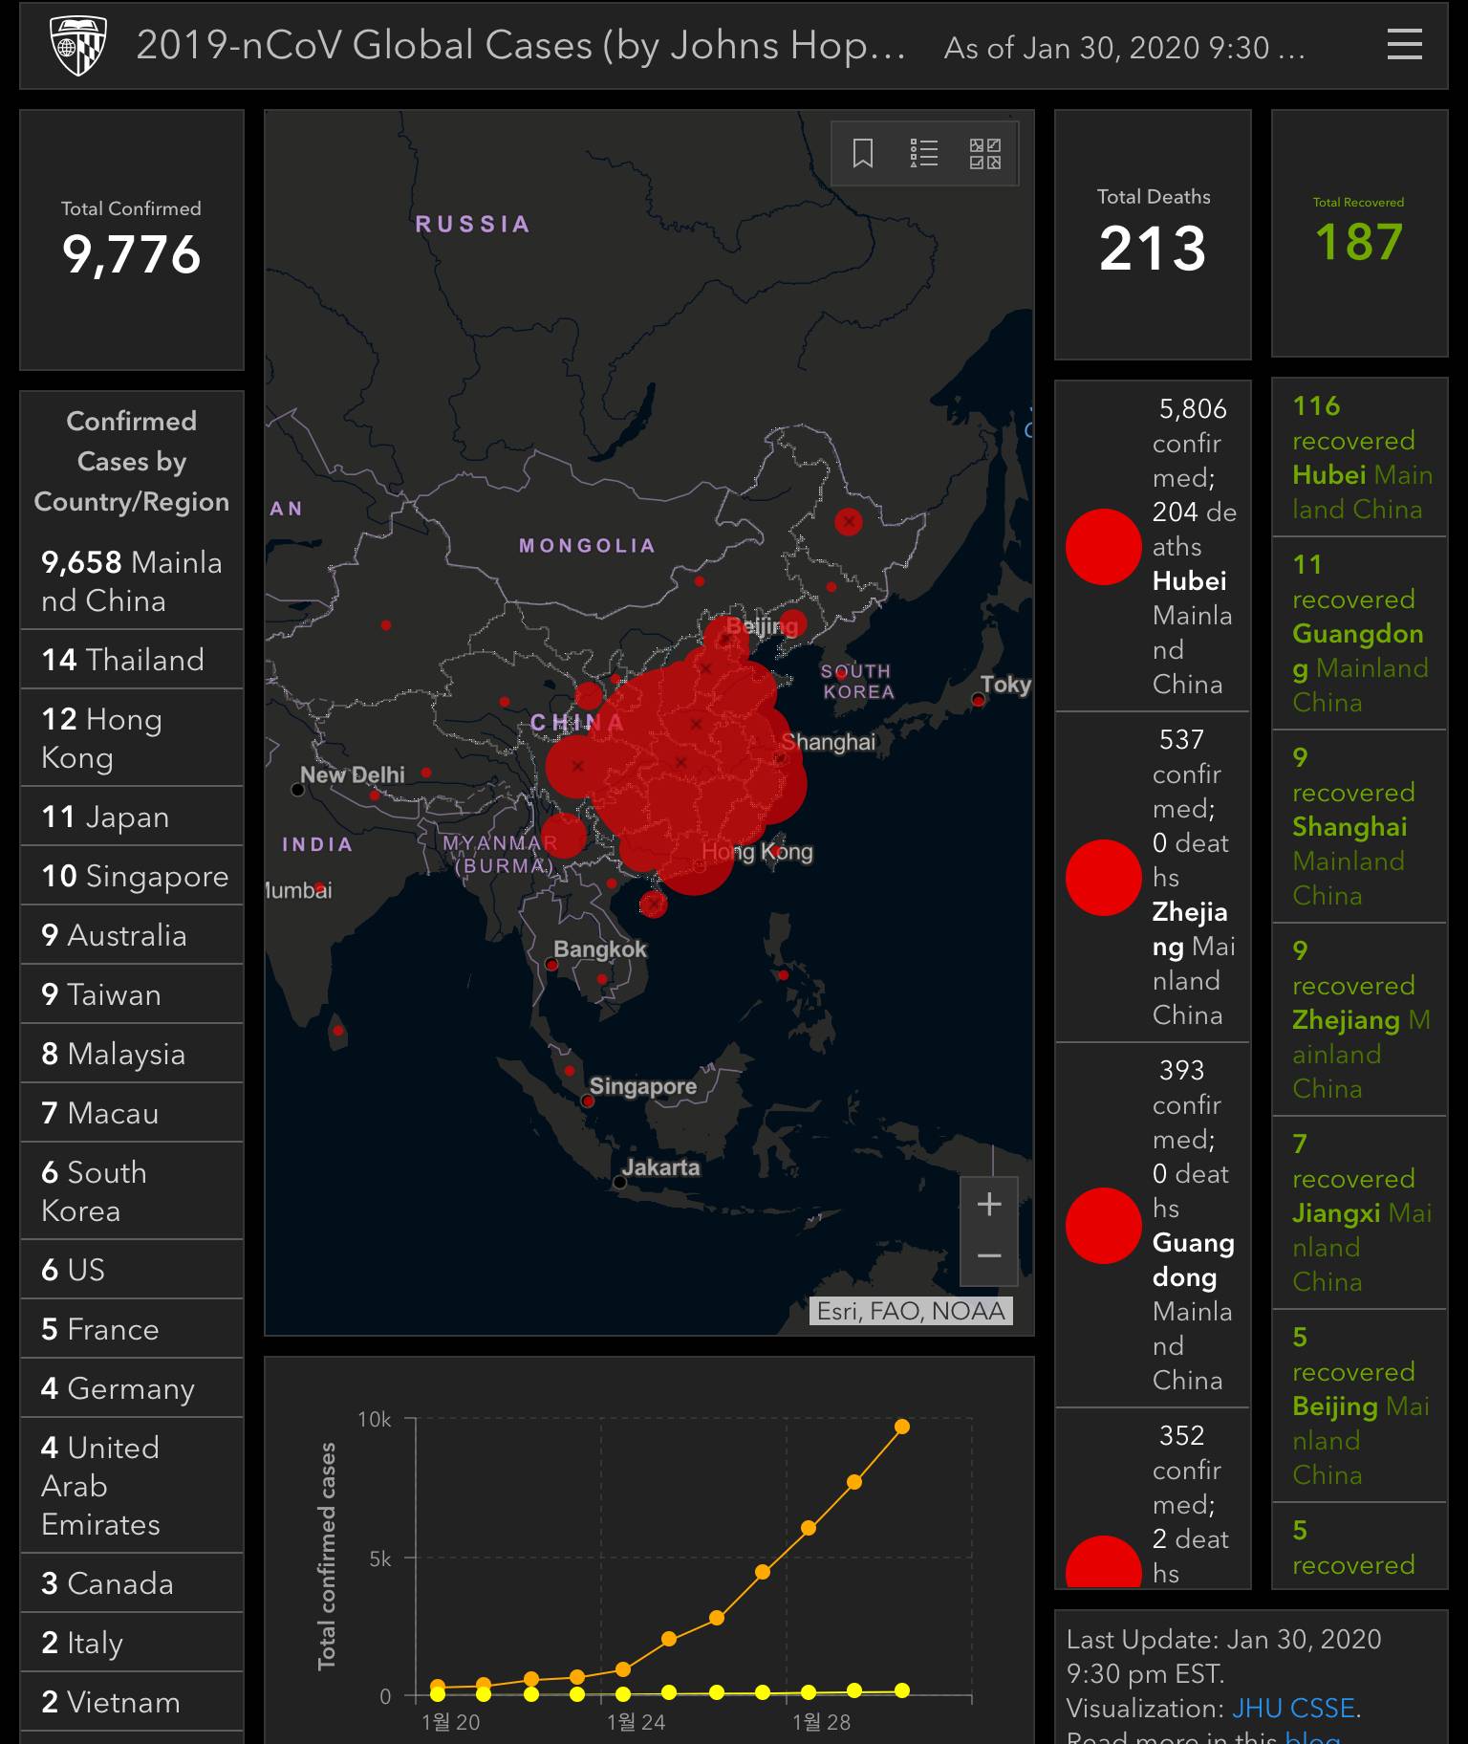Screen dimensions: 1468x1744
Task: Click the red circle beside Zhejiang entry
Action: point(1103,878)
